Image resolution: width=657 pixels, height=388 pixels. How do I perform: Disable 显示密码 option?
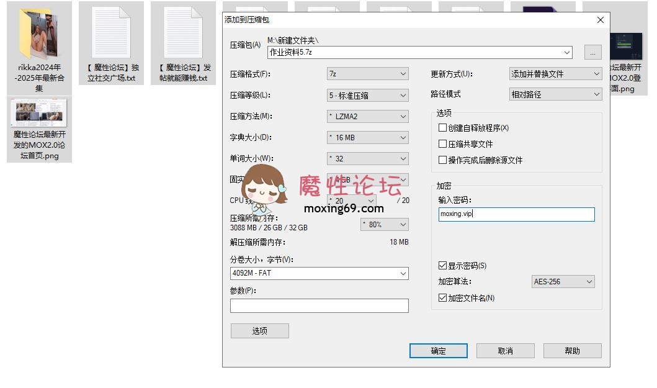(442, 265)
